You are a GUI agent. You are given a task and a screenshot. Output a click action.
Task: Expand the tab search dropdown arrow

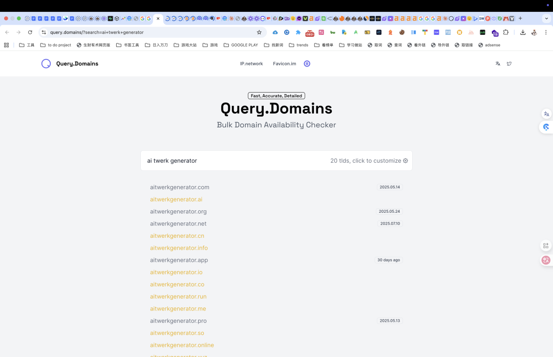pos(546,18)
